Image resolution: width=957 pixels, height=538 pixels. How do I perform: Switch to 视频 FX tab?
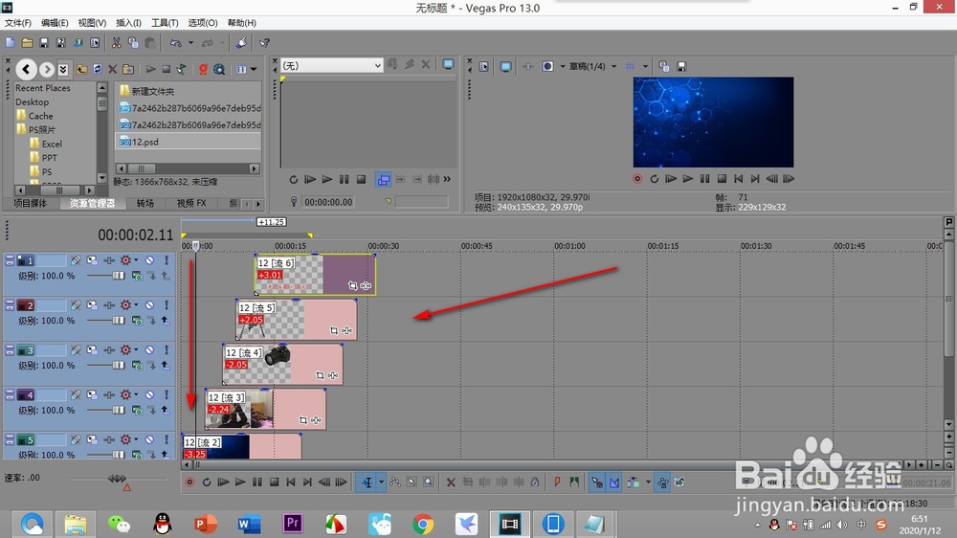pyautogui.click(x=191, y=203)
